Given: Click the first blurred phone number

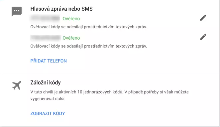Looking at the screenshot, I should [45, 18].
